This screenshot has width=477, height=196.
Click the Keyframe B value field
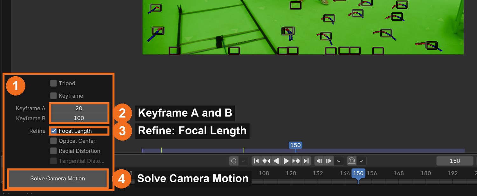pos(79,118)
